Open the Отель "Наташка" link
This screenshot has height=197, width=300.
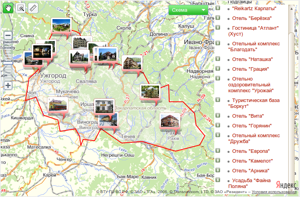[x=253, y=59]
